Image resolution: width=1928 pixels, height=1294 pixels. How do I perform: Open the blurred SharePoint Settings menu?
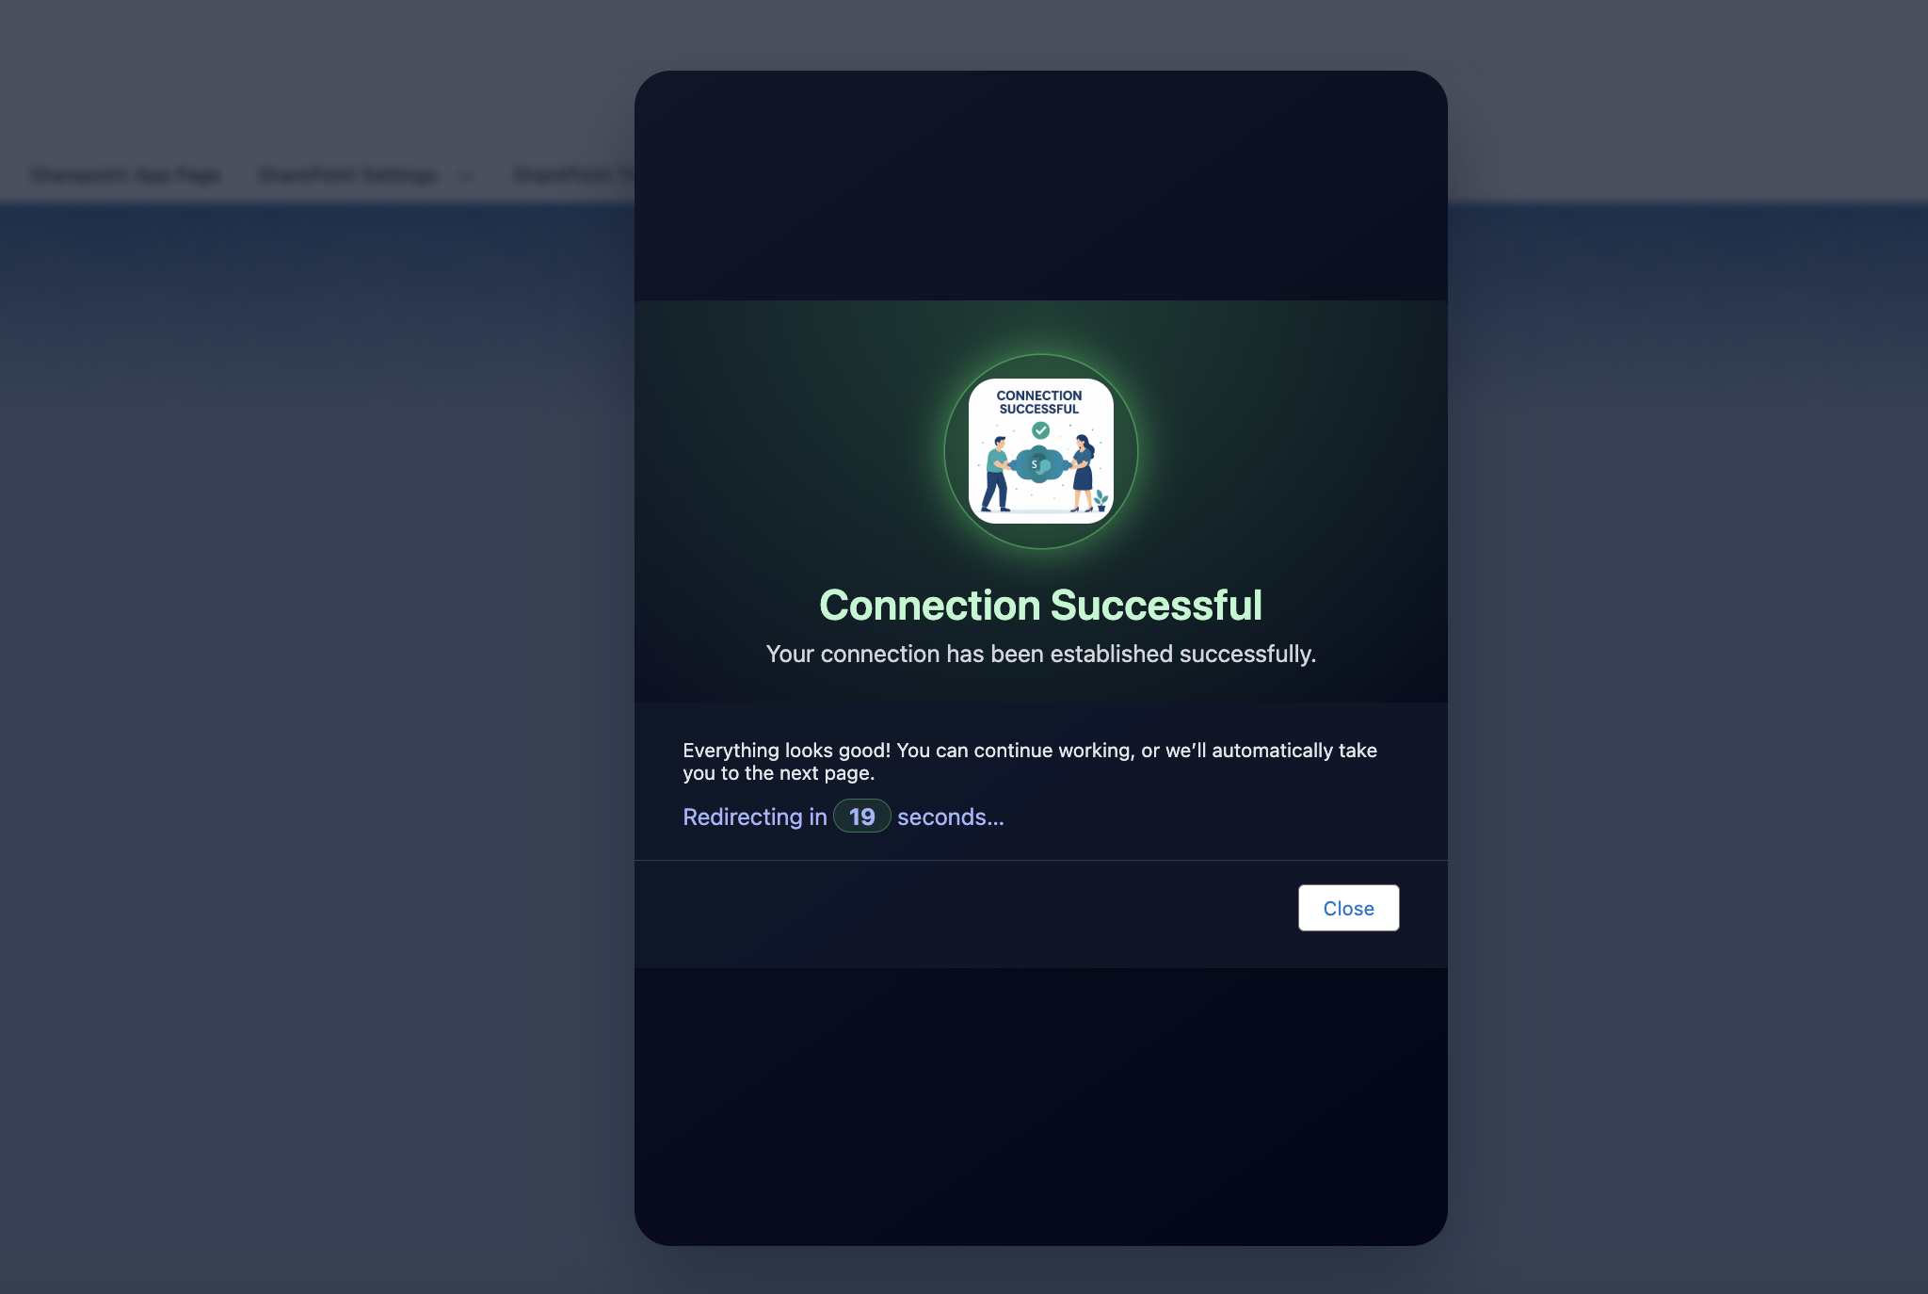(x=348, y=175)
